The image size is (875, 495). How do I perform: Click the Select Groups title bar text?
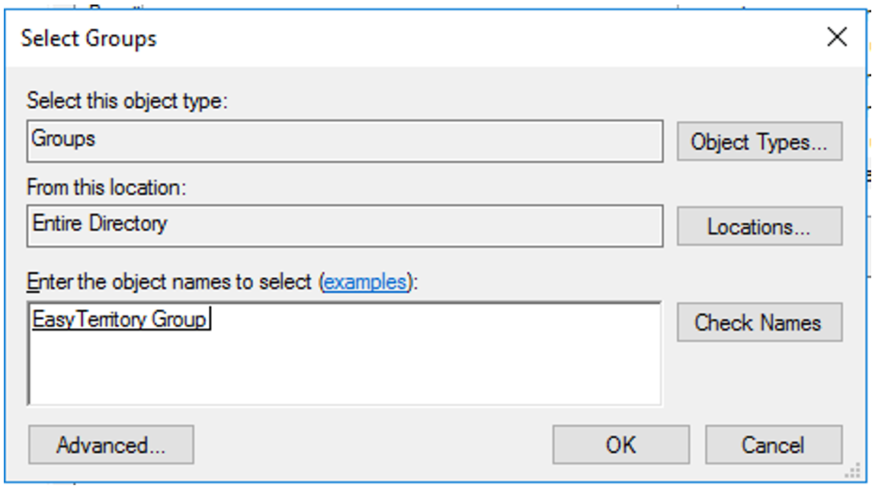click(88, 39)
